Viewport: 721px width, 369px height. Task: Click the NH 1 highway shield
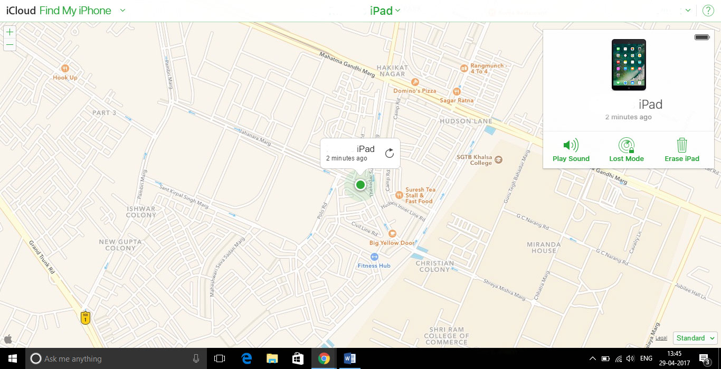pos(86,318)
